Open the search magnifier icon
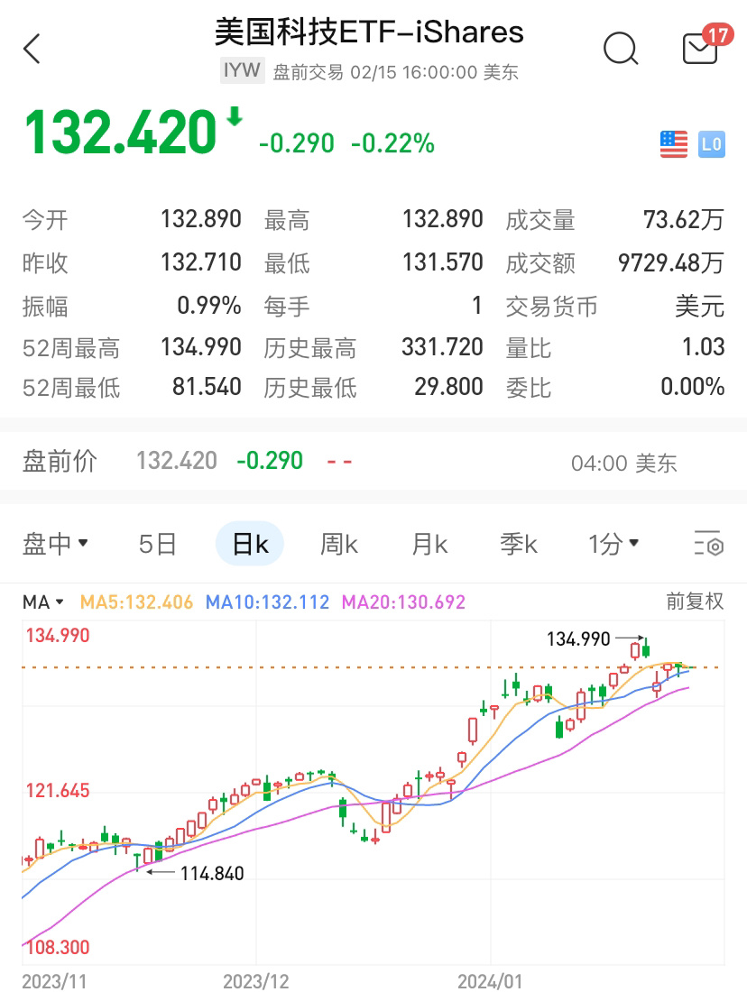Viewport: 747px width, 992px height. (621, 49)
